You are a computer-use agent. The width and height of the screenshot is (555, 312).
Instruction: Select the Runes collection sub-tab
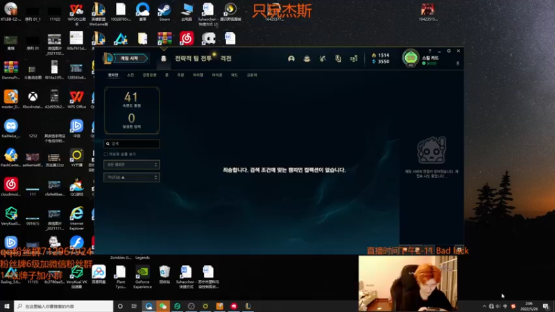(166, 75)
